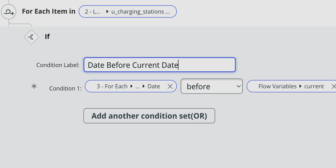Remove the Flow Variables current pill
Screen dimensions: 336x168
tap(333, 86)
